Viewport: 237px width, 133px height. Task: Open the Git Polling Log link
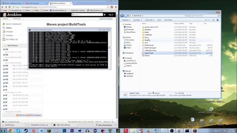point(11,39)
